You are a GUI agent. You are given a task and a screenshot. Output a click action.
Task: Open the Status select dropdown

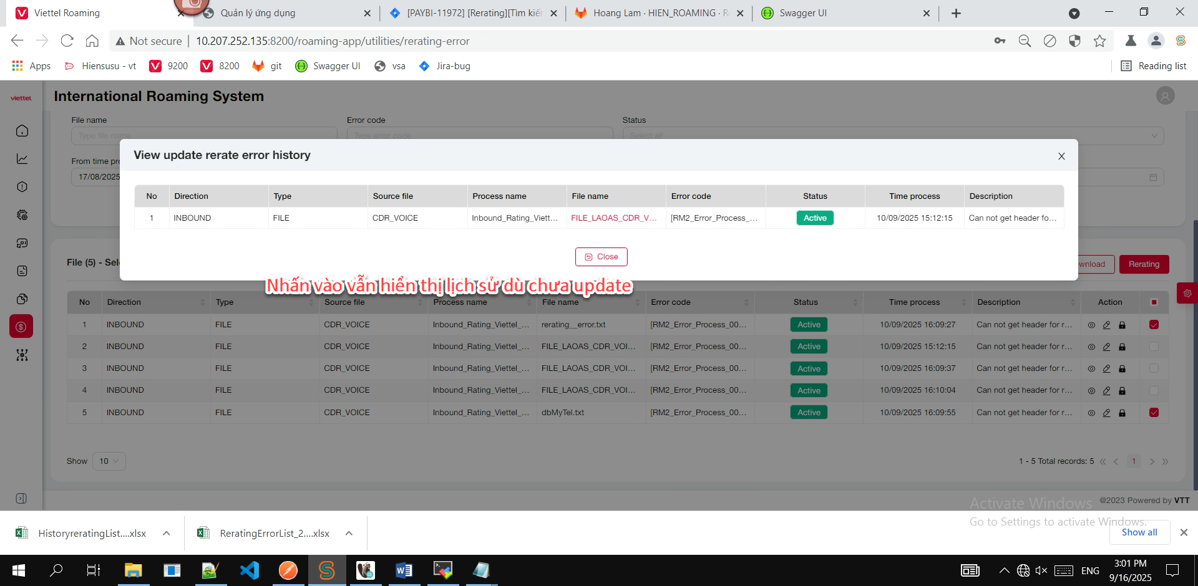point(893,136)
